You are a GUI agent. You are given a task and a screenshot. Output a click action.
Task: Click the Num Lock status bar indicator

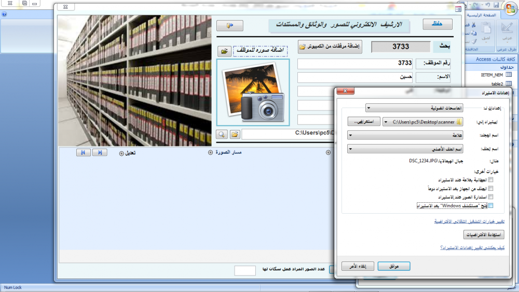(x=13, y=287)
